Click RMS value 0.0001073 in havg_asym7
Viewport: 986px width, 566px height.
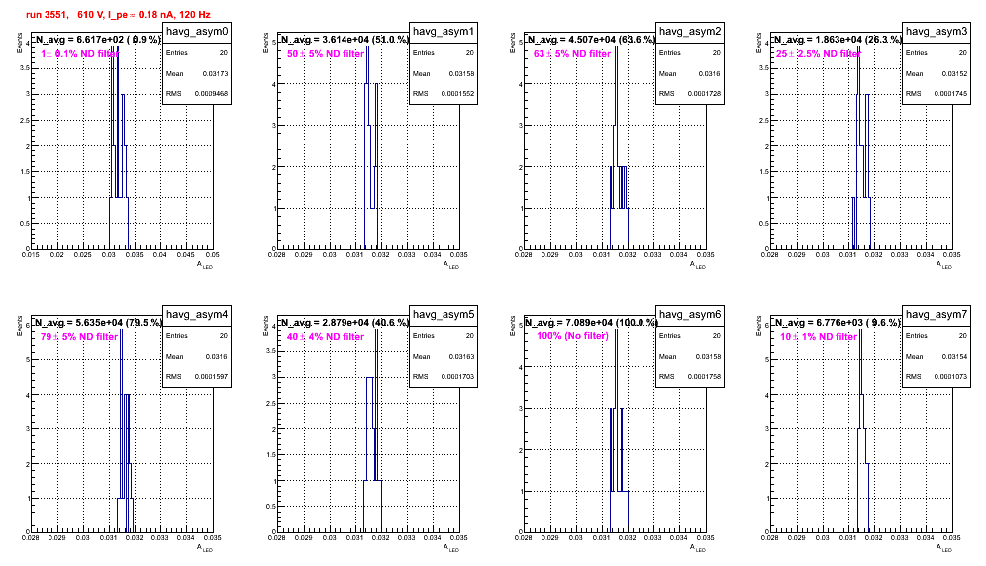(x=950, y=377)
